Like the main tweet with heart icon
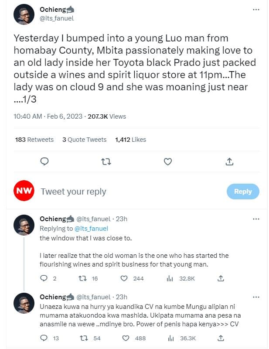Image resolution: width=269 pixels, height=349 pixels. point(168,162)
